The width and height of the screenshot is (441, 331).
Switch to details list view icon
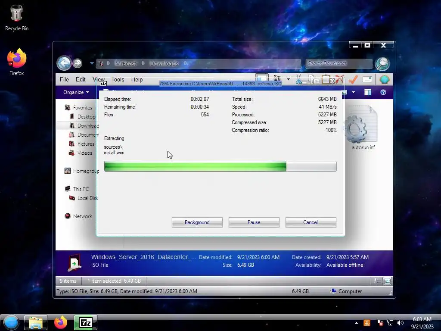(377, 281)
